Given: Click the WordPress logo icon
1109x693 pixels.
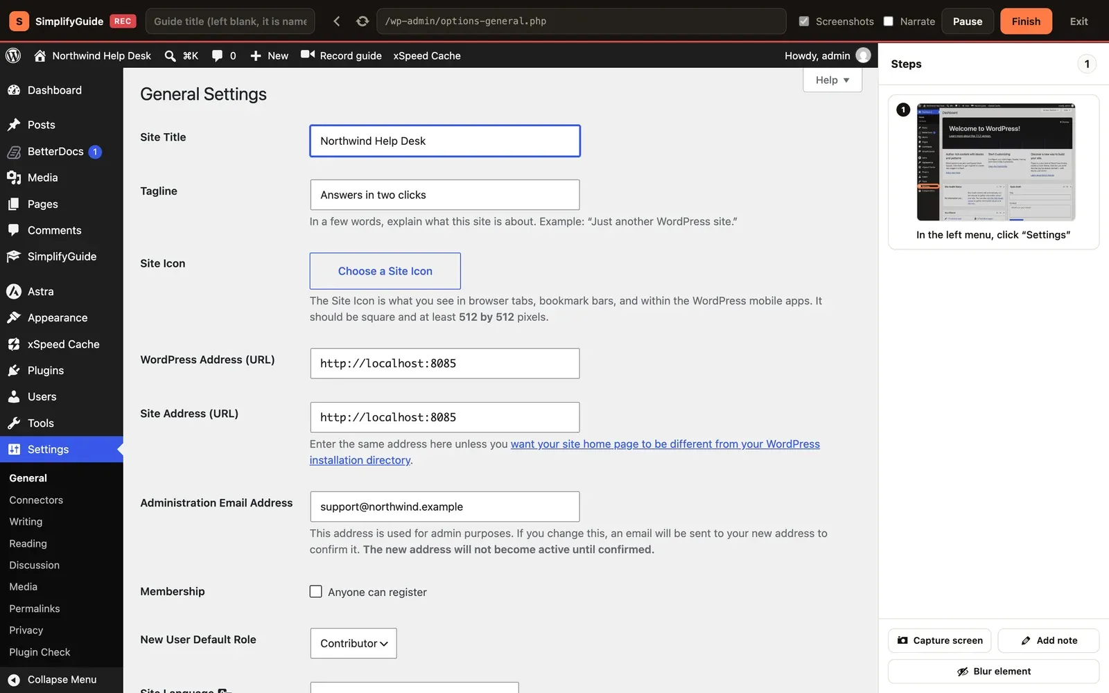Looking at the screenshot, I should coord(13,55).
